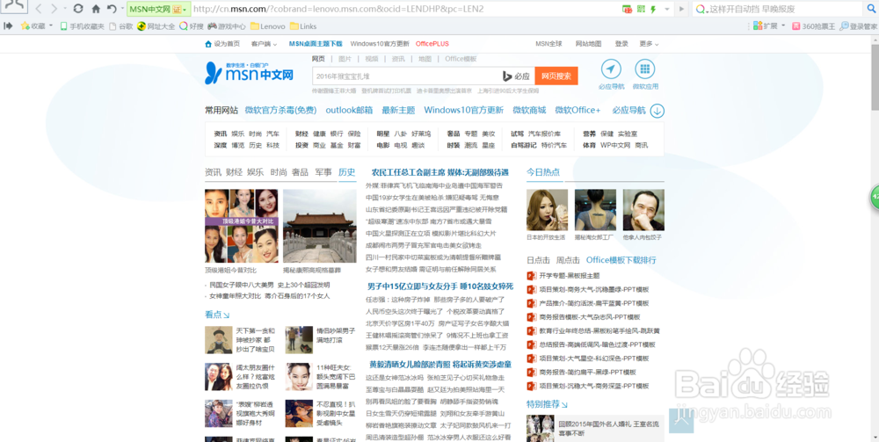Expand common sites with the circled down arrow
This screenshot has width=879, height=442.
[657, 111]
